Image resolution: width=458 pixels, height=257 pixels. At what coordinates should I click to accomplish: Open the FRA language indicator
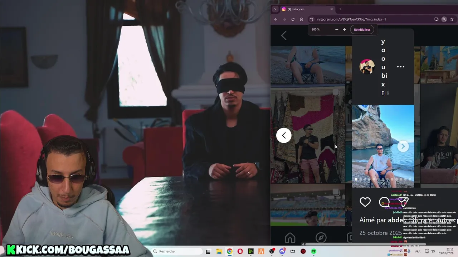pos(418,252)
